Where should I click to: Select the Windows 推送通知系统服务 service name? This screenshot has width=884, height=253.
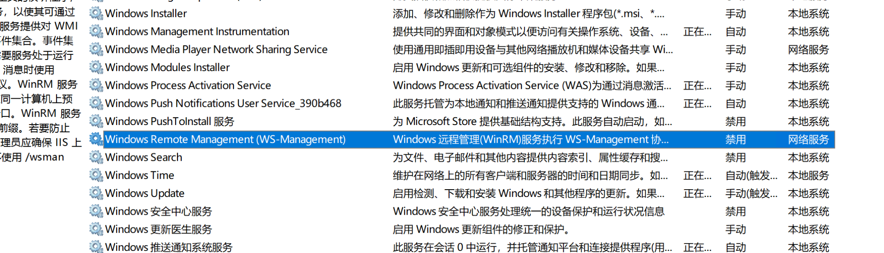[169, 247]
